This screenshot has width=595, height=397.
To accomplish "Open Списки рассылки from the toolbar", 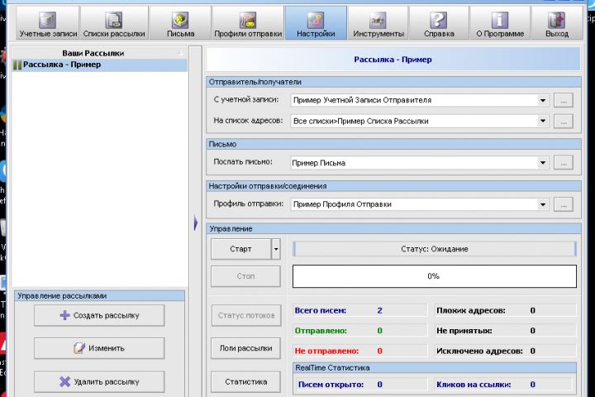I will coord(114,23).
